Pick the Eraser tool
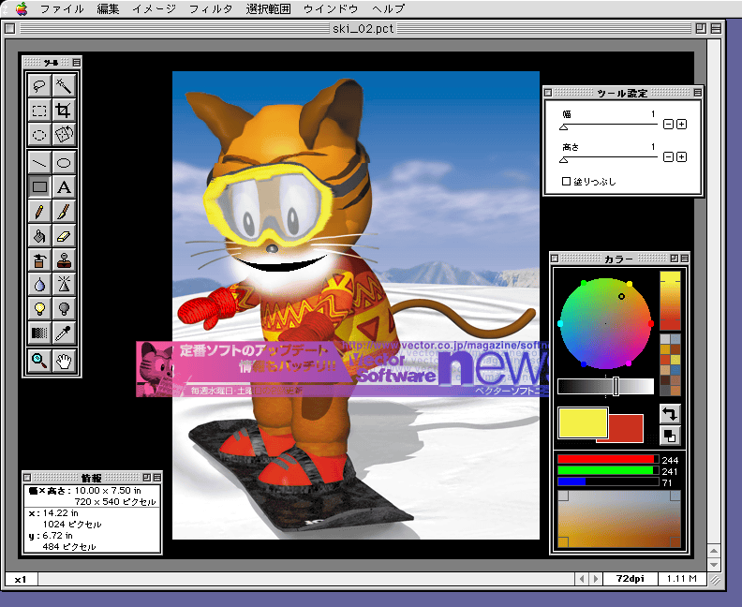 (x=64, y=236)
